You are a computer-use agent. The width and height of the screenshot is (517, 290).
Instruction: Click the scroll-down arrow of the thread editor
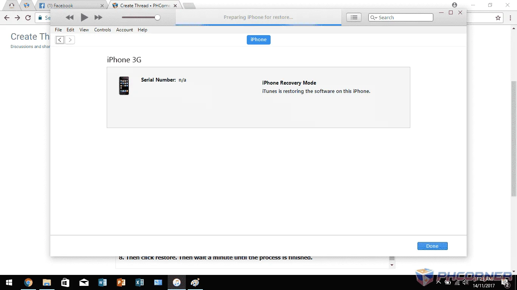[x=392, y=265]
